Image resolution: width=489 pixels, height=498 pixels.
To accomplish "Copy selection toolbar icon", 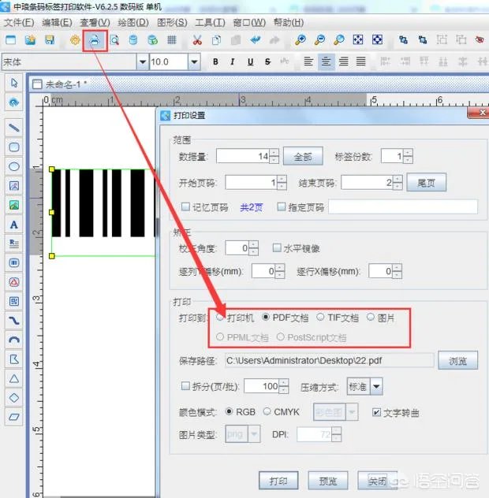I will (x=217, y=40).
